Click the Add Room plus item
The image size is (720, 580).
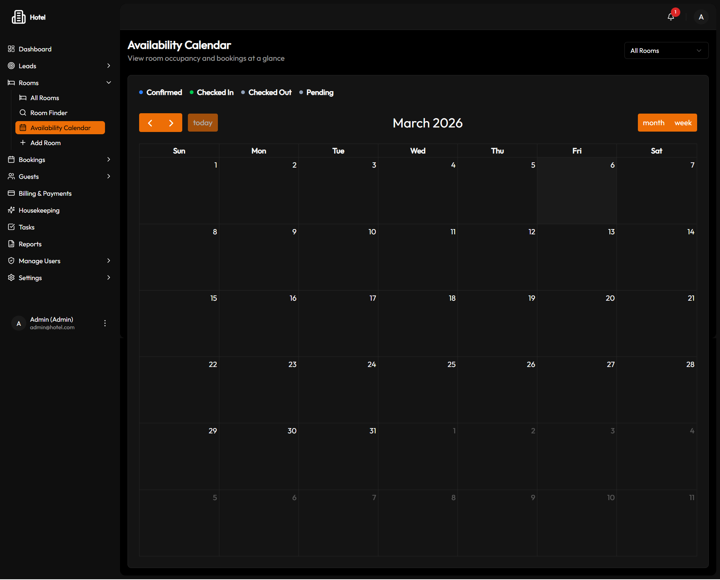click(45, 143)
